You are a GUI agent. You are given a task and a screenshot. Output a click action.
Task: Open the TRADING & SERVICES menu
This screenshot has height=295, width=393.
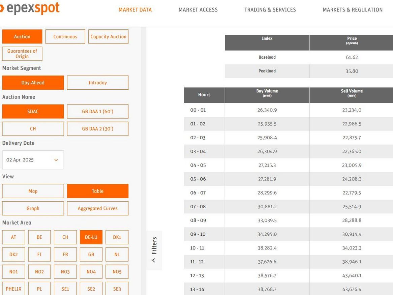point(270,10)
